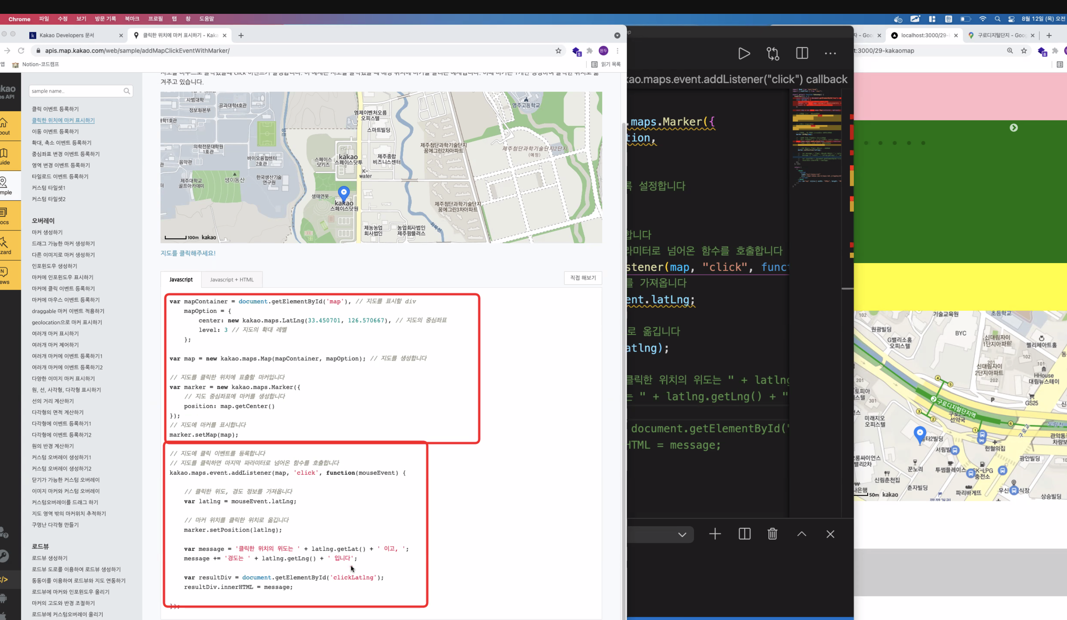The width and height of the screenshot is (1067, 620).
Task: Switch to Javascript + HTML tab
Action: (232, 280)
